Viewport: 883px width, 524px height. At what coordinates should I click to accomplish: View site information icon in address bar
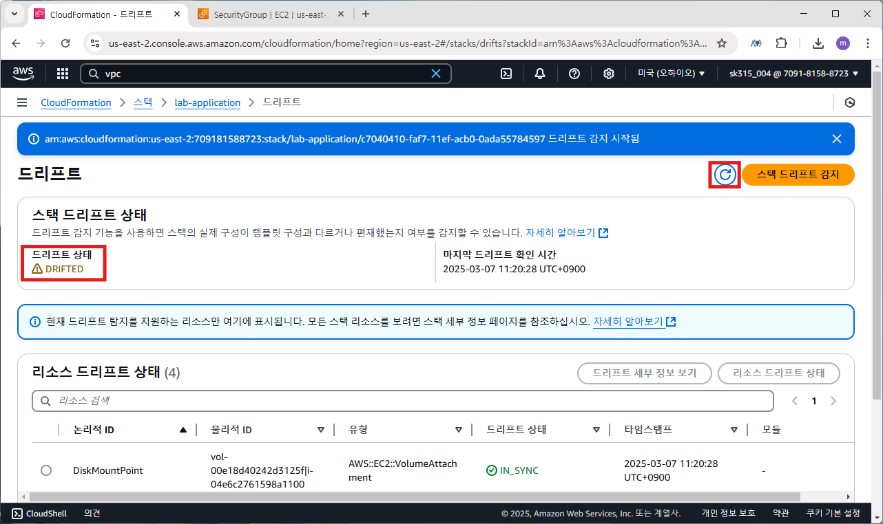click(x=96, y=43)
